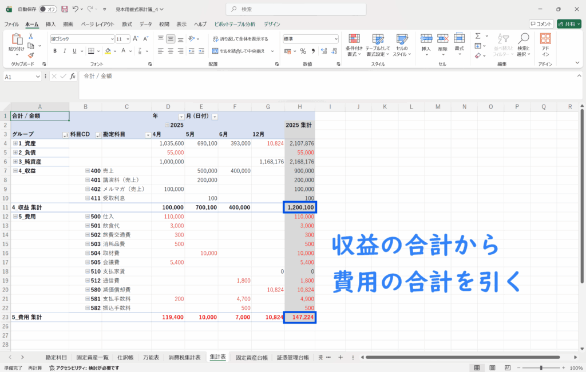Switch to the 仕訳帳 sheet tab

(x=124, y=357)
